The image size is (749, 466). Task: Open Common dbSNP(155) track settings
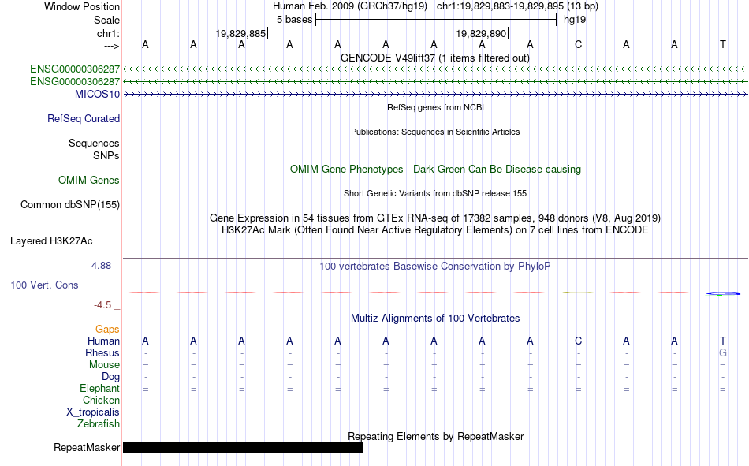tap(69, 204)
